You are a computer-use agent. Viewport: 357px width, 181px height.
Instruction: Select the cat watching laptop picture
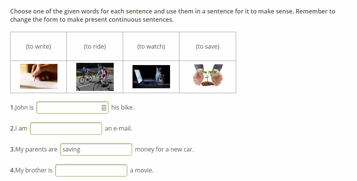click(x=151, y=77)
